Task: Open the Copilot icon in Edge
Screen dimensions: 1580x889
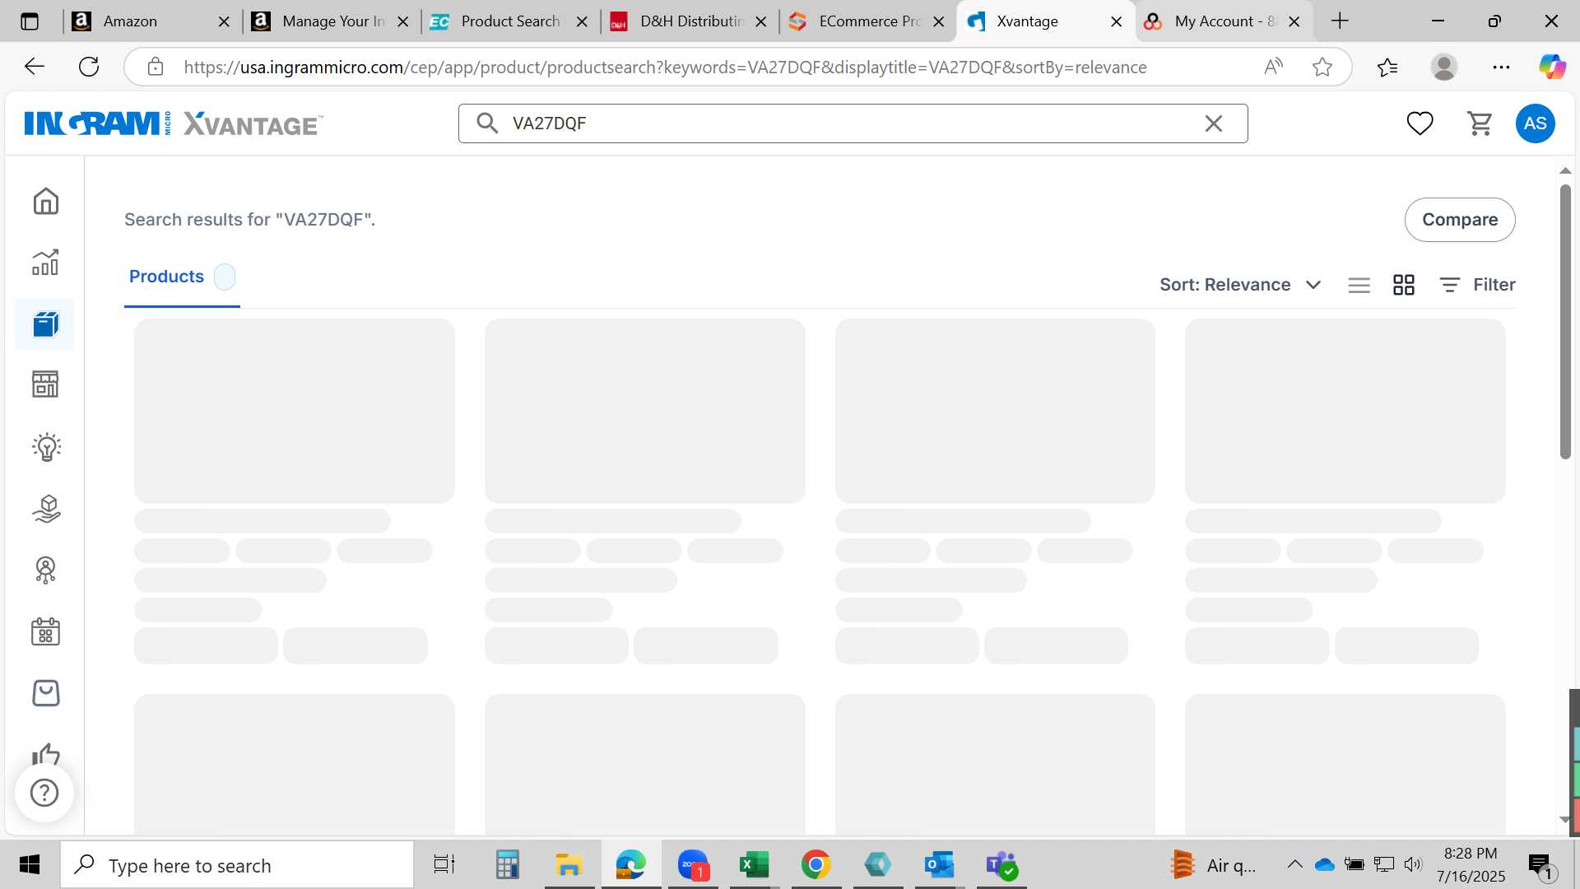Action: click(1552, 67)
